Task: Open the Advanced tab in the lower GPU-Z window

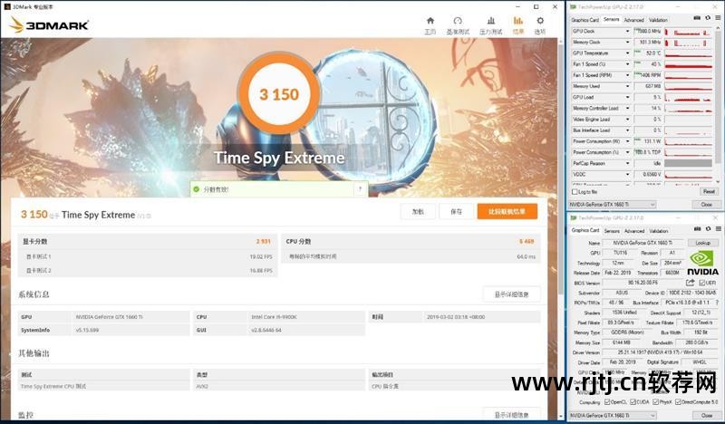Action: pos(633,231)
